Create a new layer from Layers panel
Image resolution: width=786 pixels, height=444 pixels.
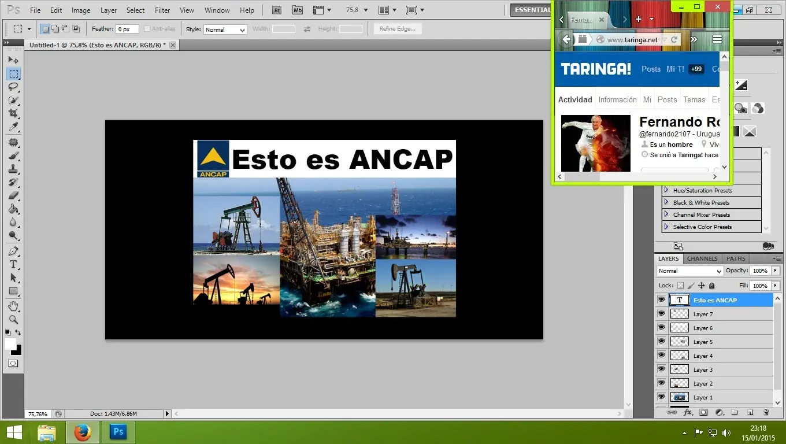(750, 412)
